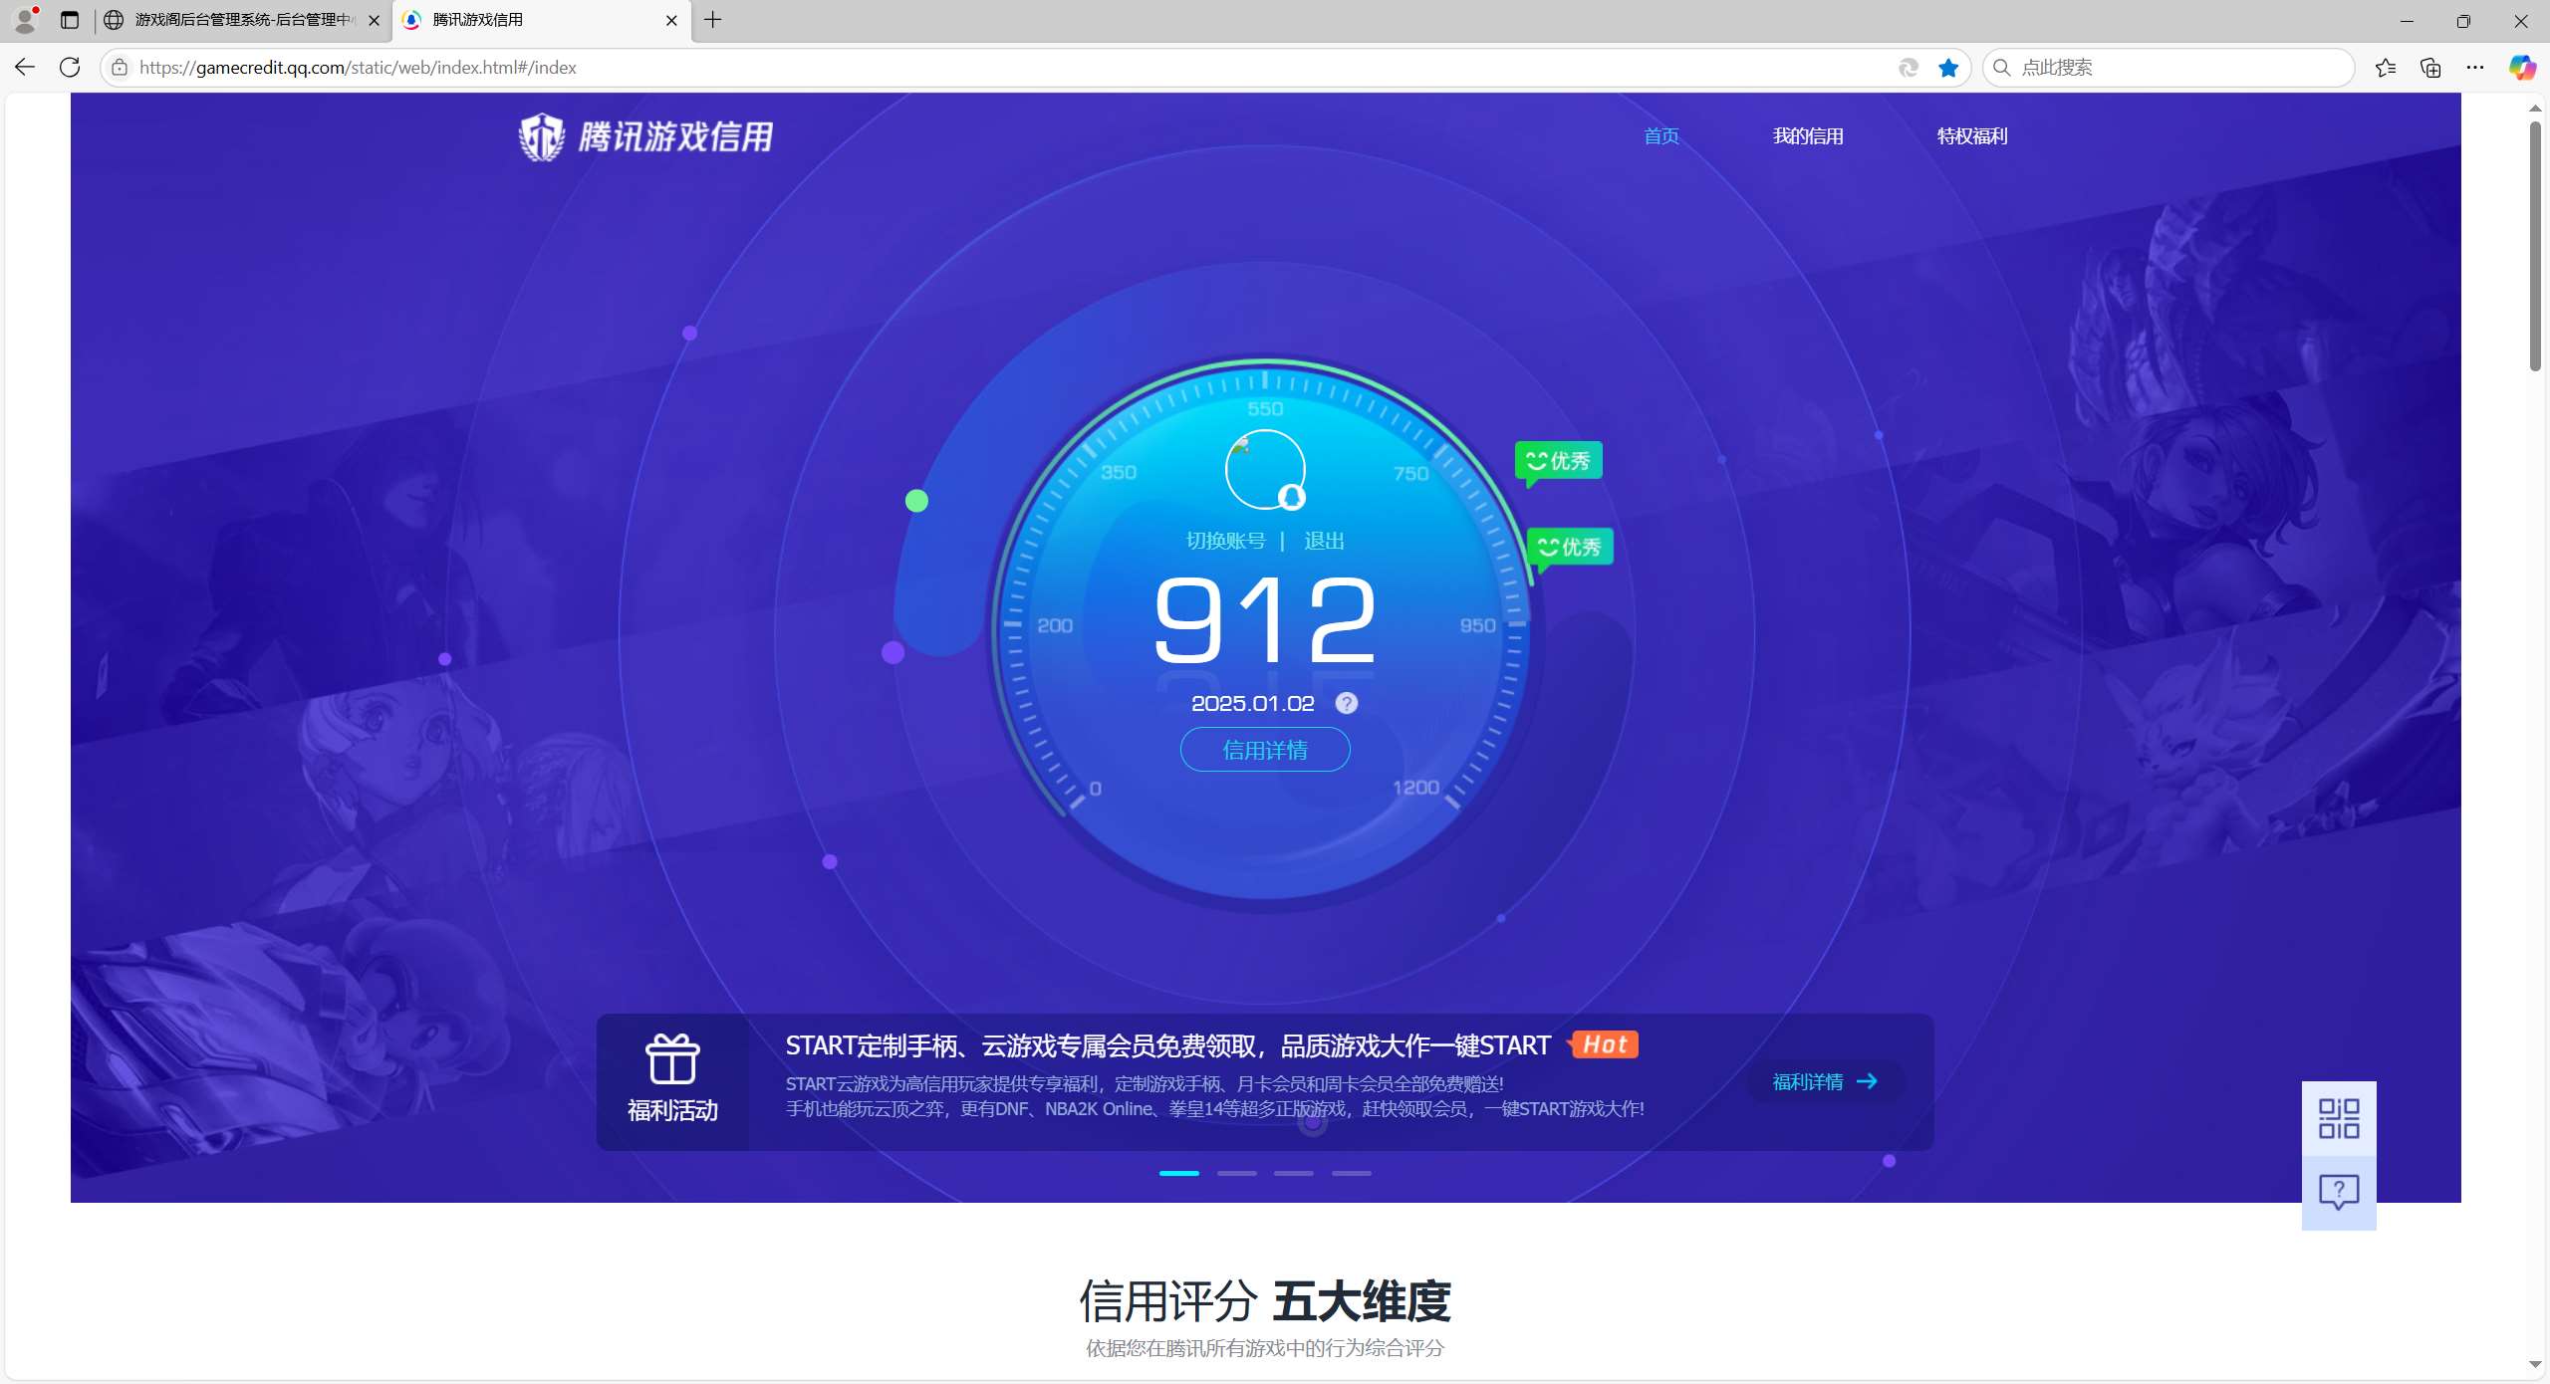Click the Hot tag in the banner
The width and height of the screenshot is (2550, 1384).
pos(1604,1044)
